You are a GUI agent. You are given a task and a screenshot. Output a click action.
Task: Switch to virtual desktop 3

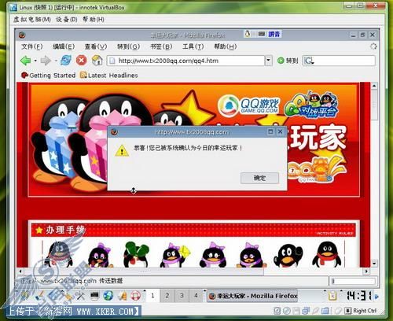click(x=182, y=296)
